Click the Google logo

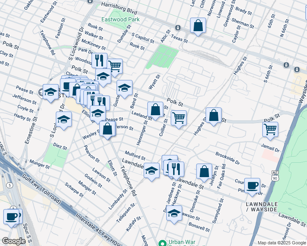coord(14,241)
